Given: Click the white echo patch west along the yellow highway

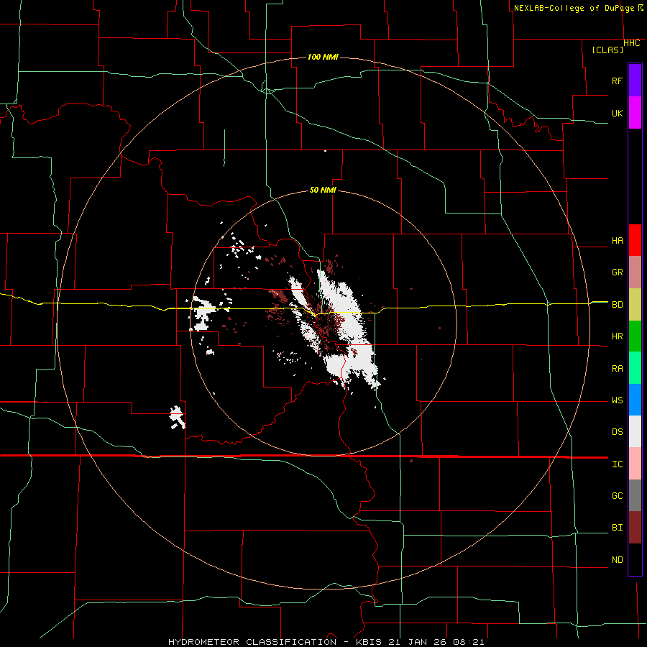Looking at the screenshot, I should [x=203, y=313].
